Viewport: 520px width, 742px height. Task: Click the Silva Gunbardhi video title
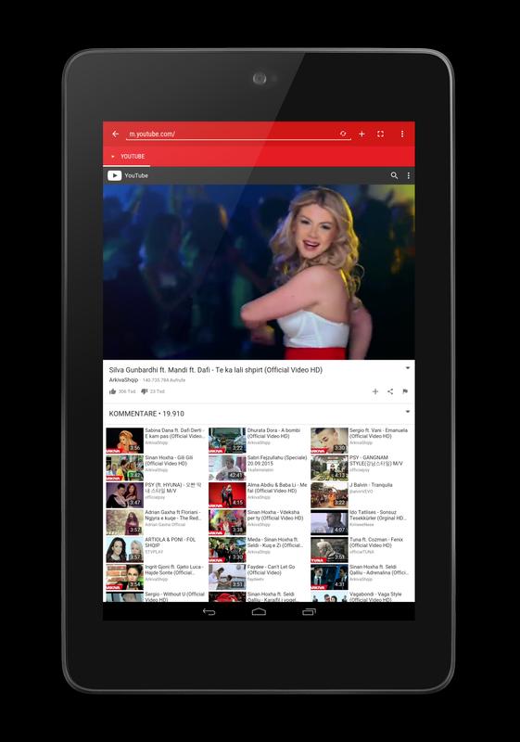pos(216,370)
